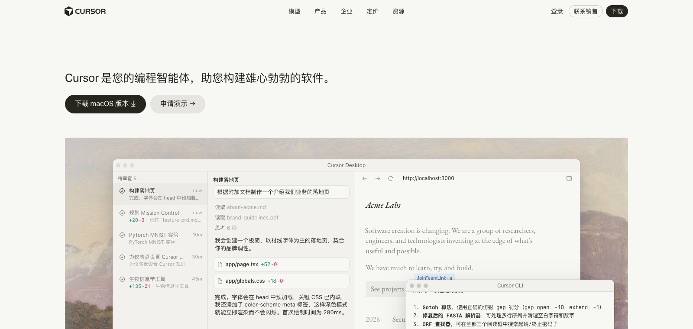Click the status icon beside 生物信息学工具
The width and height of the screenshot is (693, 329).
[122, 279]
